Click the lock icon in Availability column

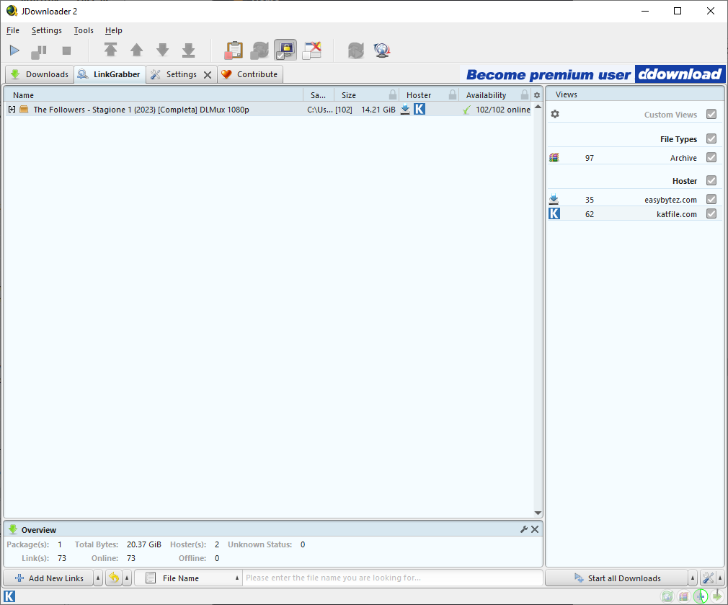(x=525, y=94)
